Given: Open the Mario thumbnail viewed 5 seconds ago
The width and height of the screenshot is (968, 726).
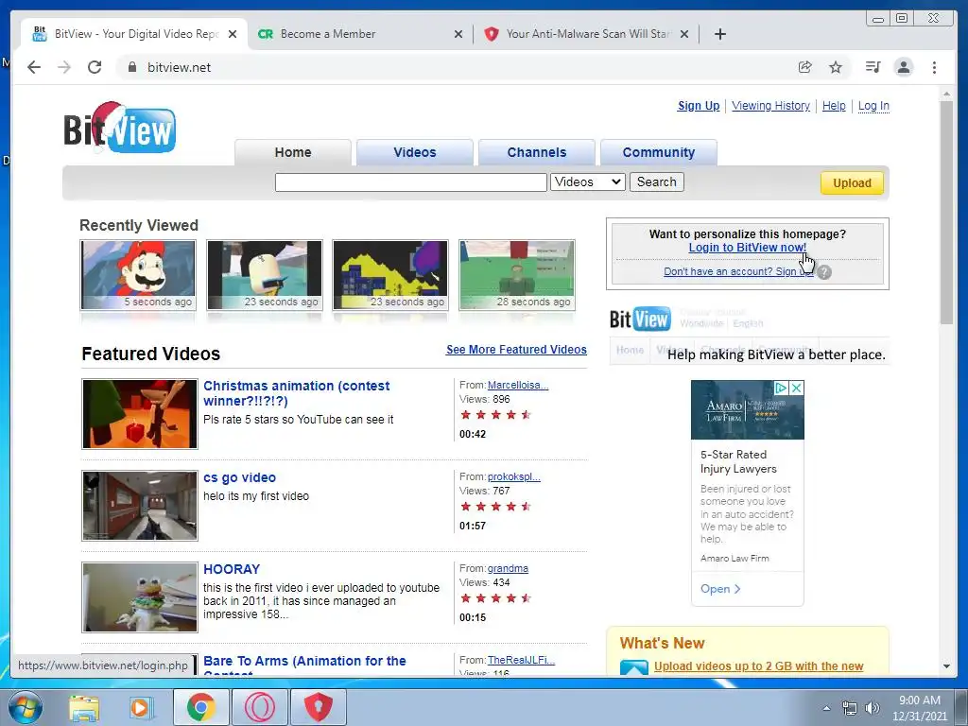Looking at the screenshot, I should 138,275.
